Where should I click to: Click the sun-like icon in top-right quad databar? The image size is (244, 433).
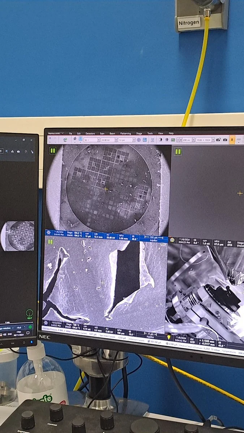173,240
